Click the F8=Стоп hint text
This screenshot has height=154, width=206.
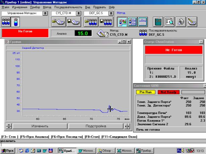coord(92,137)
